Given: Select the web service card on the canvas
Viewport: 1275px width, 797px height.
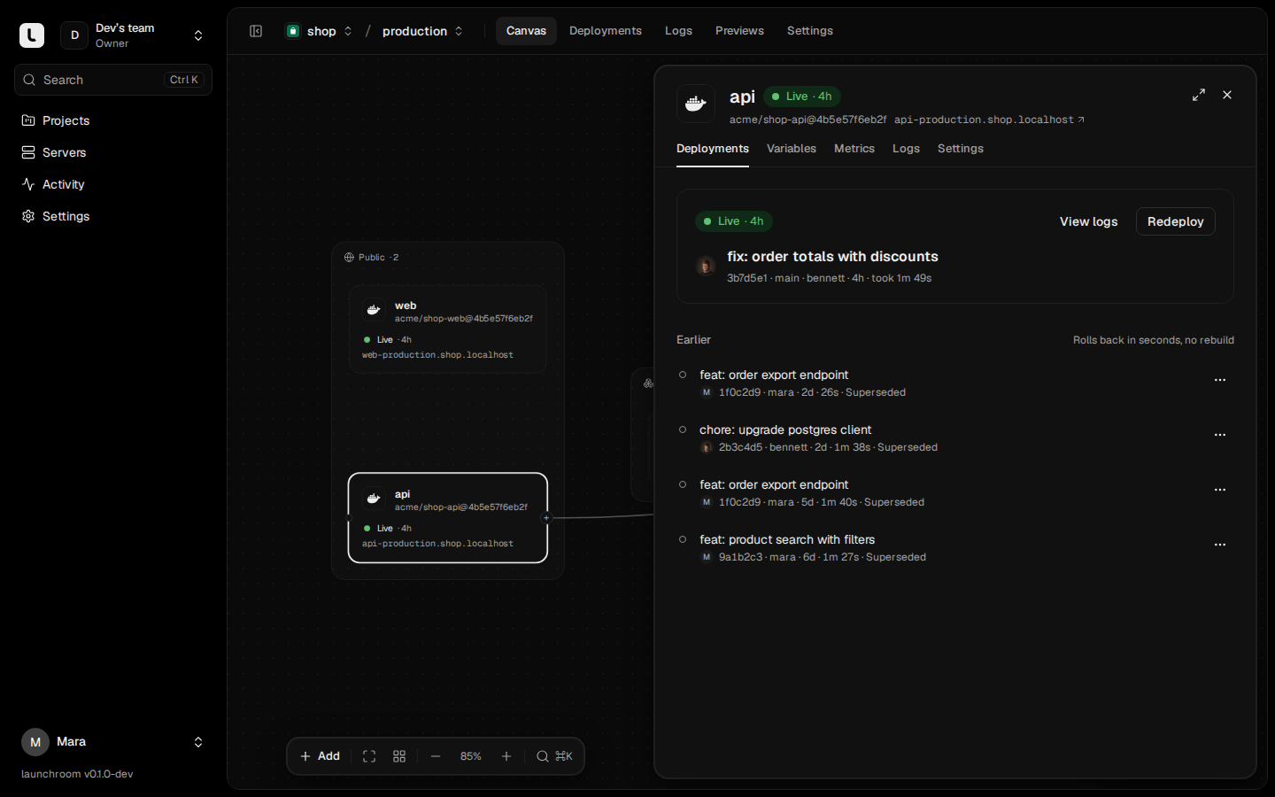Looking at the screenshot, I should (x=448, y=329).
